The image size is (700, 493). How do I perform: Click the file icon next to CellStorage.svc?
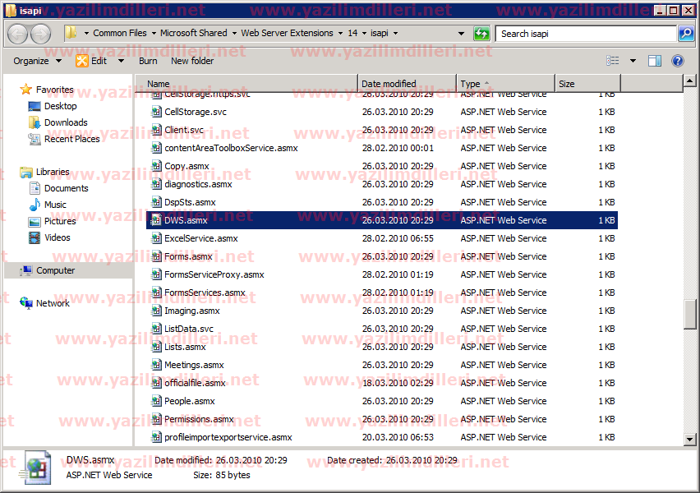coord(156,112)
